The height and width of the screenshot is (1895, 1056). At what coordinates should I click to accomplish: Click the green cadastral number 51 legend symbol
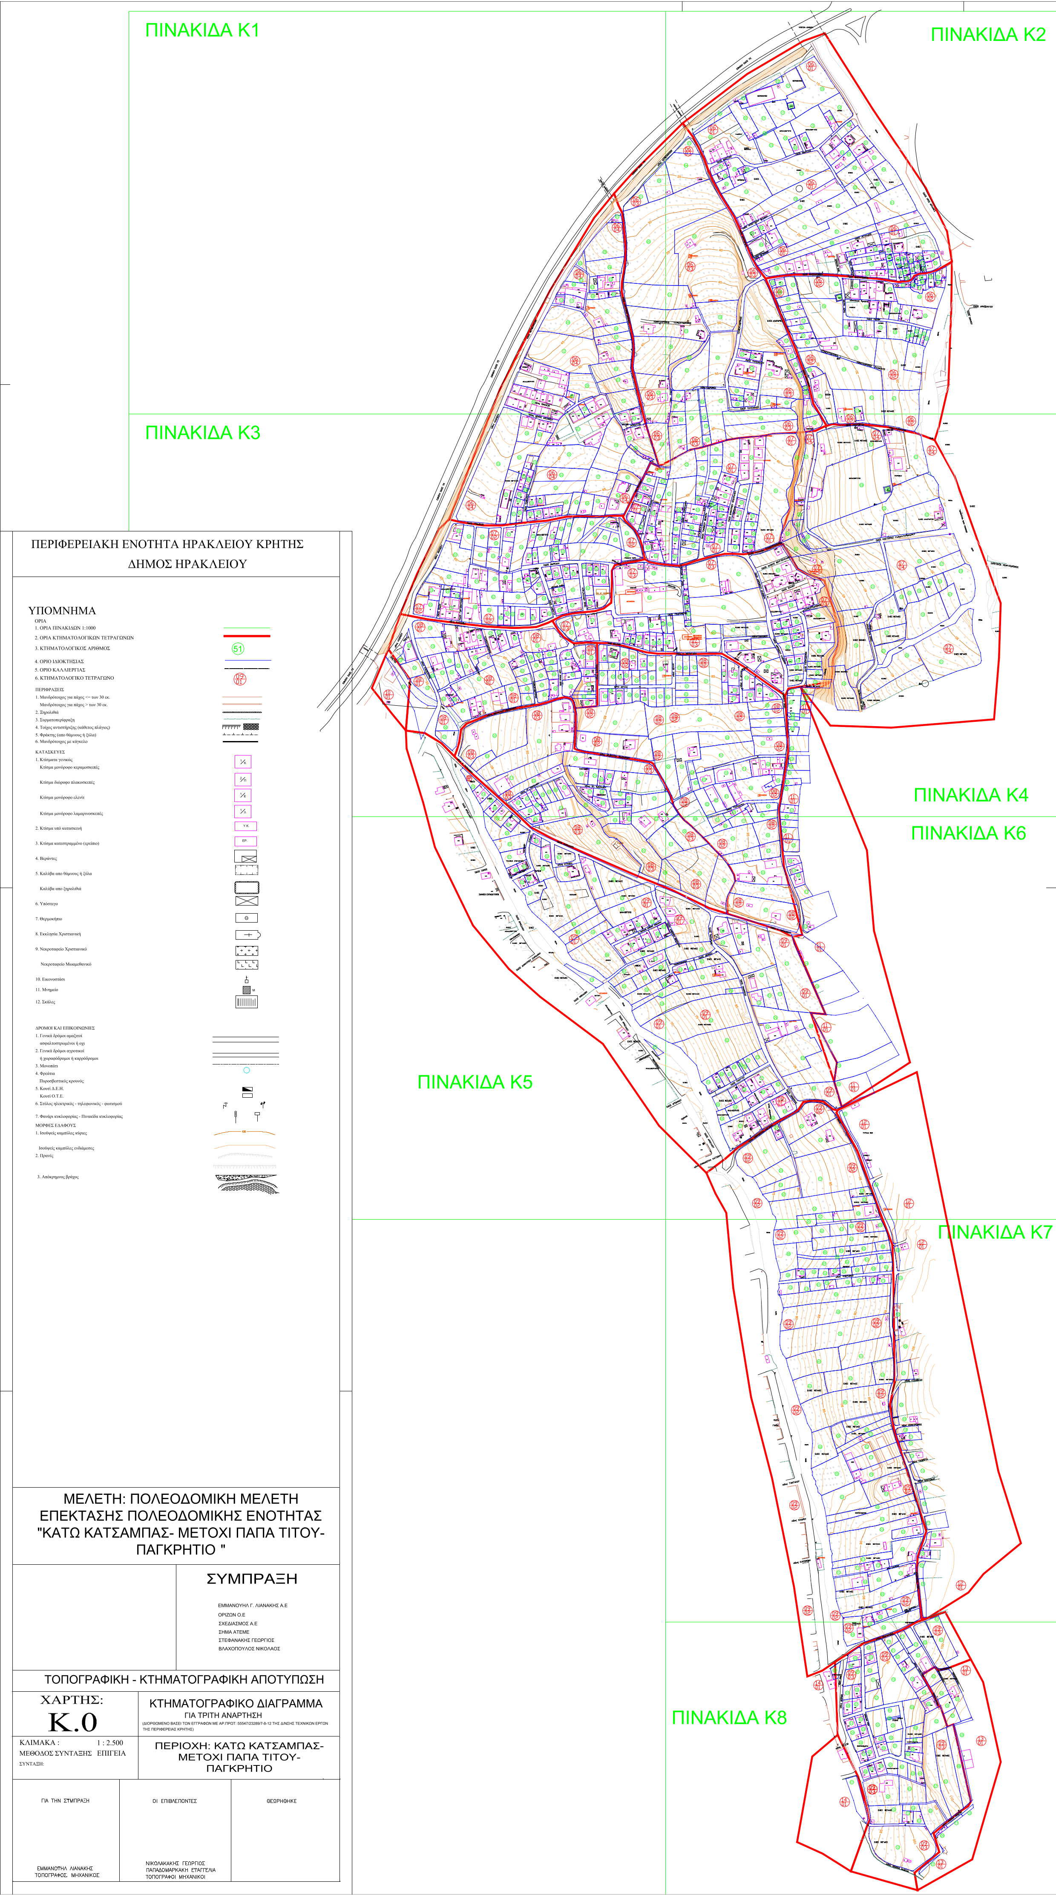(x=238, y=648)
